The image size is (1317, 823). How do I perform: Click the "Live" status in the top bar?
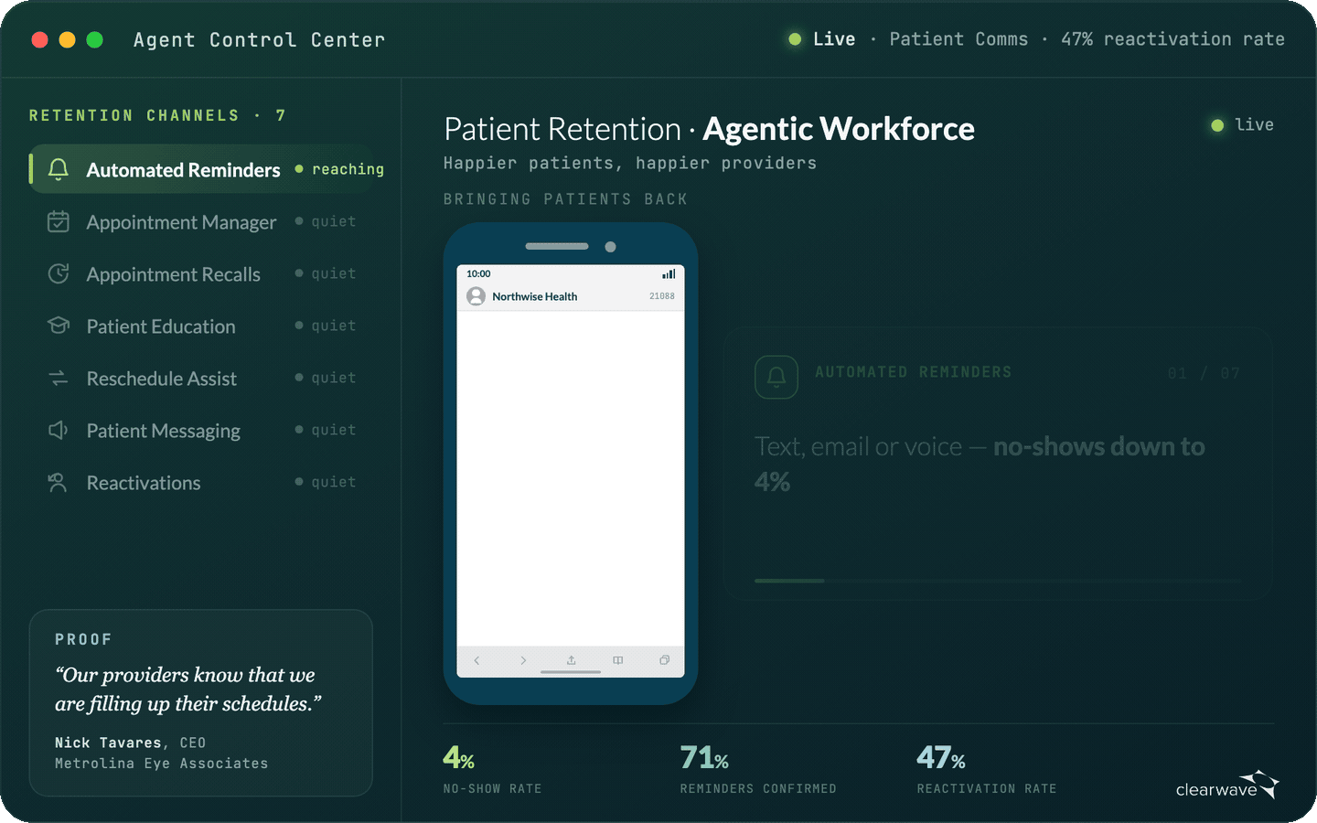(822, 39)
